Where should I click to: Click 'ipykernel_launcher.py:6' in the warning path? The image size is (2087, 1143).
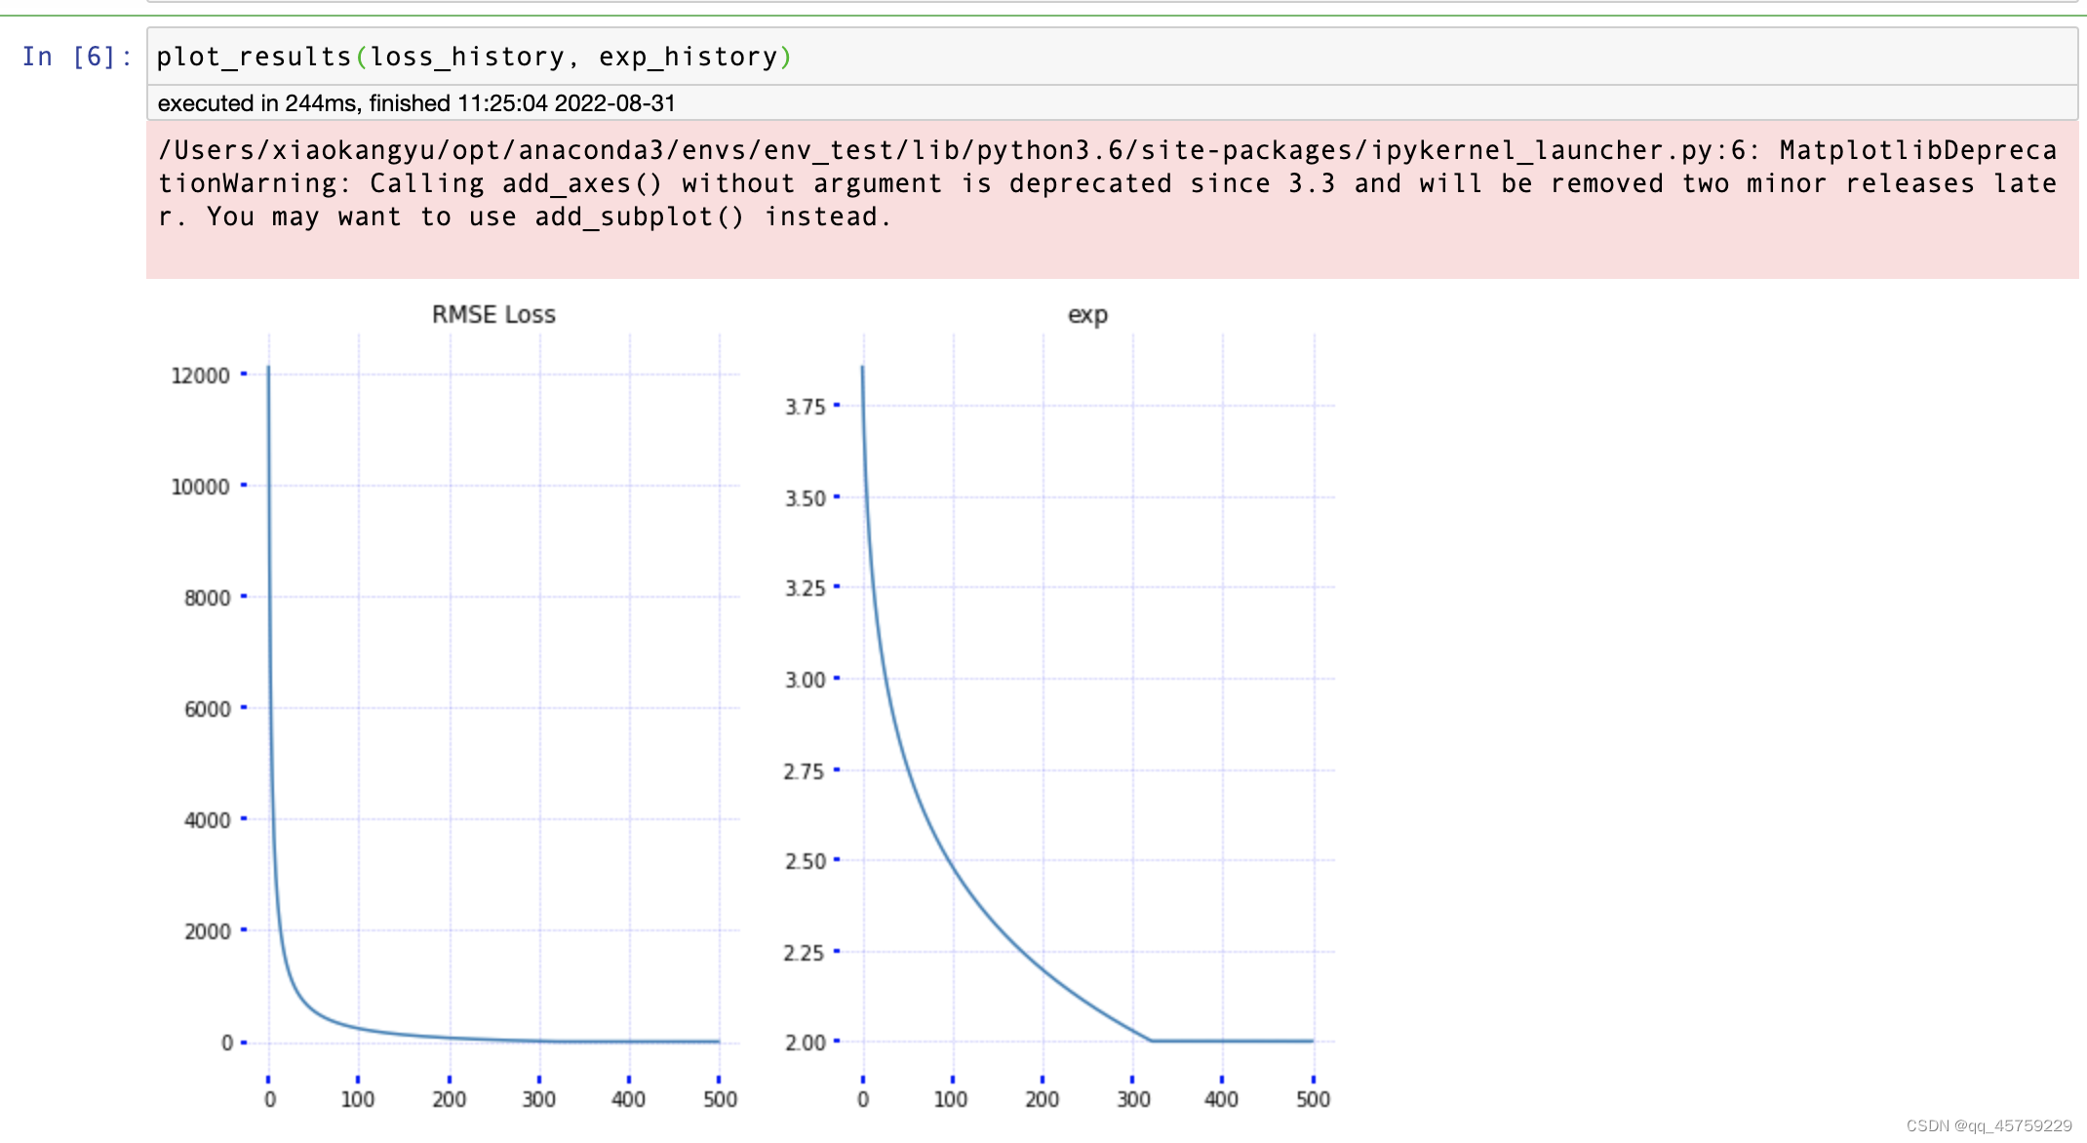(1557, 150)
